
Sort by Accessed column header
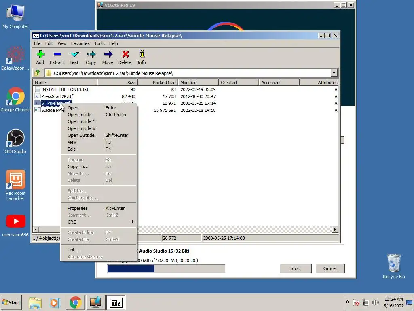pos(279,83)
